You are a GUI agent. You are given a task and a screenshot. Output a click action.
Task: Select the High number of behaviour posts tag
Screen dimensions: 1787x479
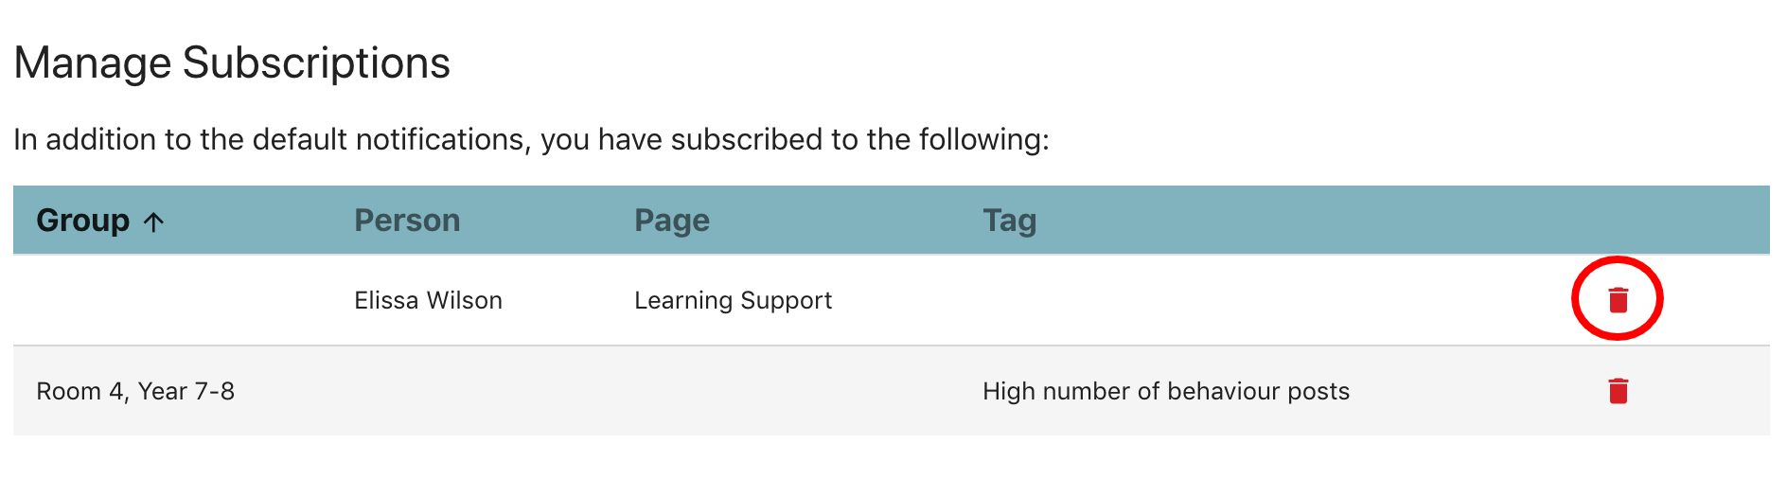1165,391
